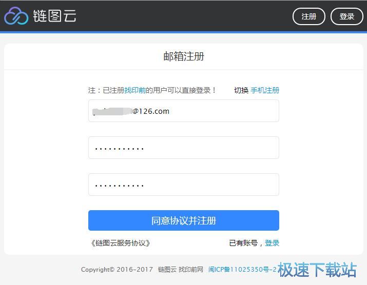Follow the 找印前 link in the note
The height and width of the screenshot is (285, 367).
click(x=135, y=90)
